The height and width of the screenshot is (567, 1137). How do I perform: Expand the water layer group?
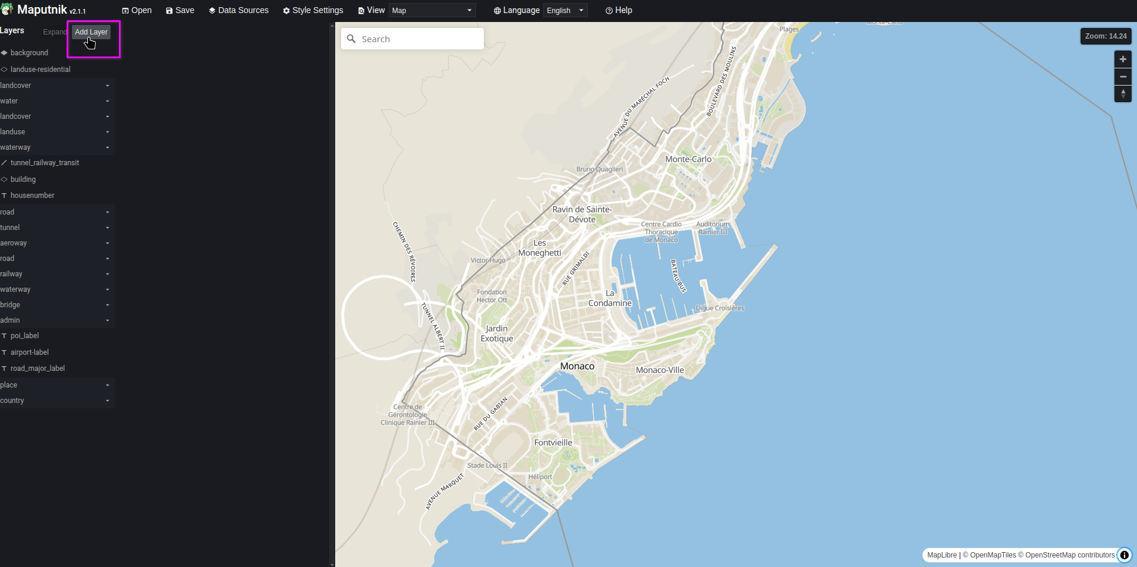click(108, 101)
